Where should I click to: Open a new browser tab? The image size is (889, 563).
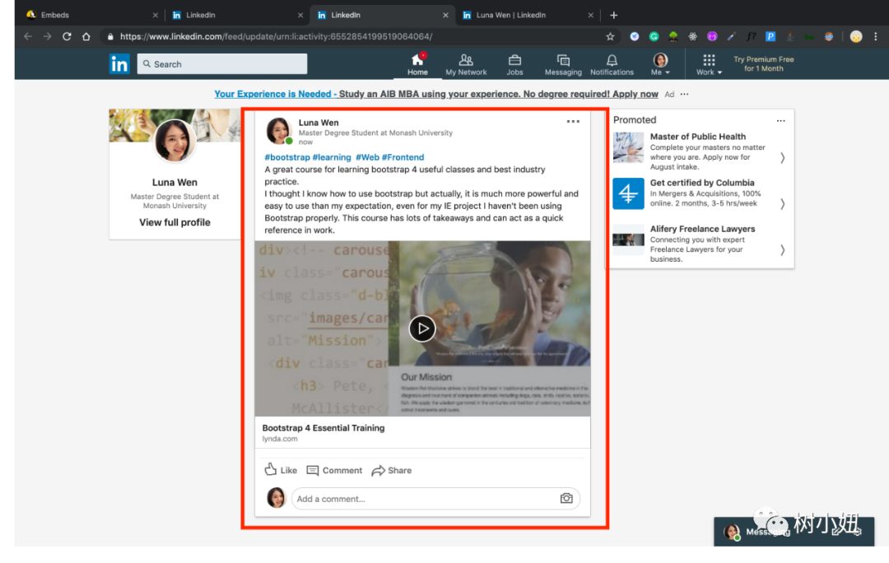coord(613,16)
